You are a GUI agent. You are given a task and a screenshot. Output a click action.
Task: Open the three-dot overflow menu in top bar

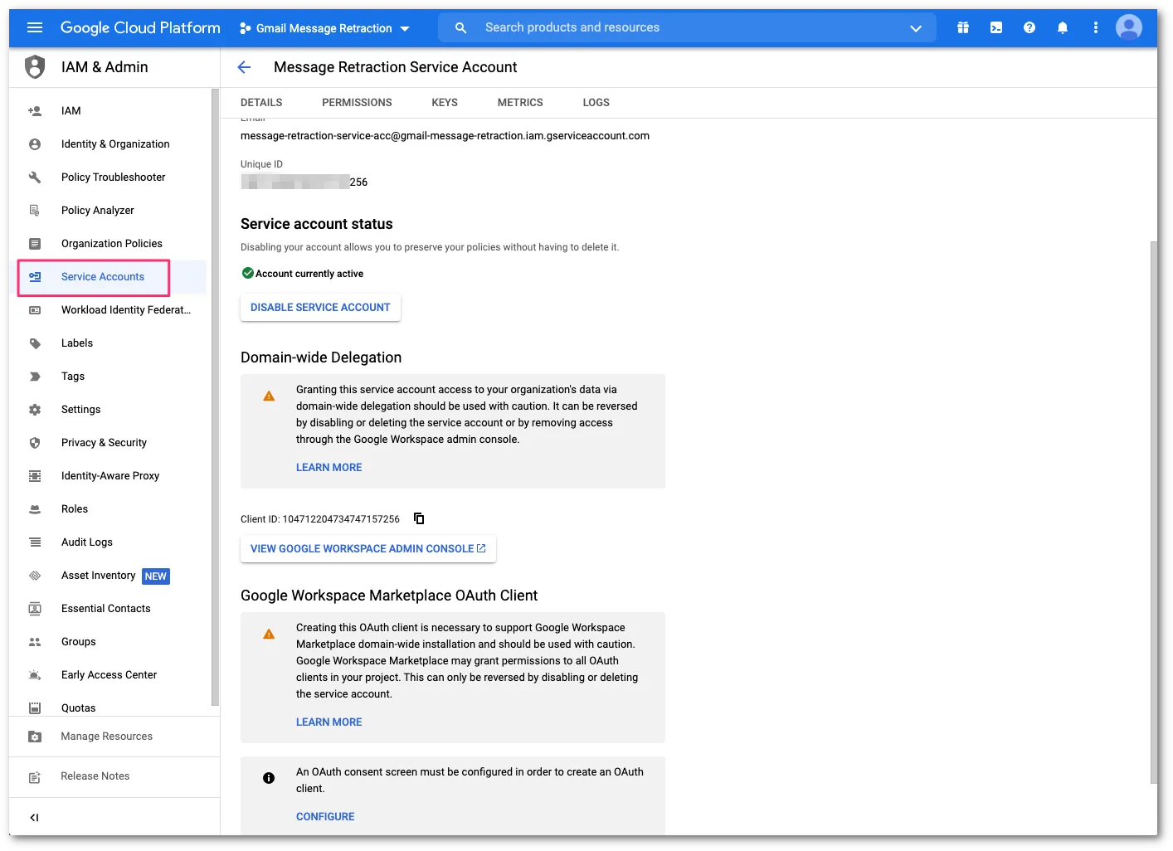1096,27
